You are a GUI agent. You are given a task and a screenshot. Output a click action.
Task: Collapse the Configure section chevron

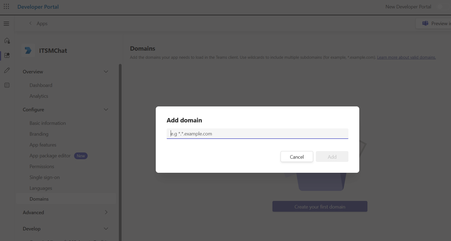click(x=106, y=110)
